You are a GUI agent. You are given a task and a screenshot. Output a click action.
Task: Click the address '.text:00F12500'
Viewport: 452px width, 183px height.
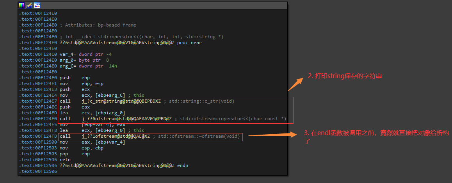pos(38,142)
